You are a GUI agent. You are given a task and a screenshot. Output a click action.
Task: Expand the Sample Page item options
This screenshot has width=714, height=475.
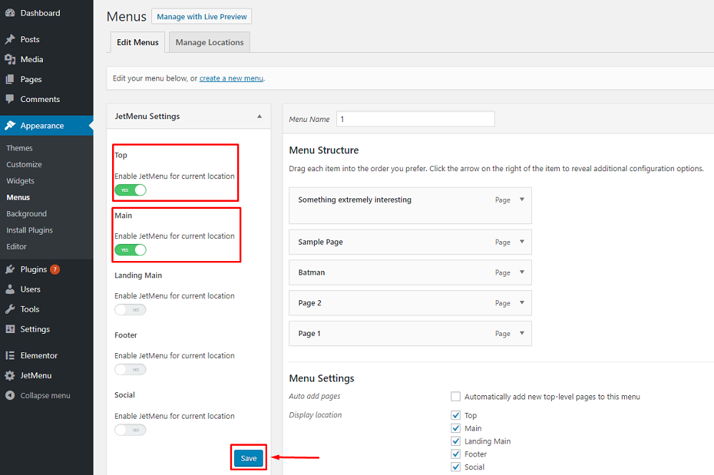tap(522, 241)
